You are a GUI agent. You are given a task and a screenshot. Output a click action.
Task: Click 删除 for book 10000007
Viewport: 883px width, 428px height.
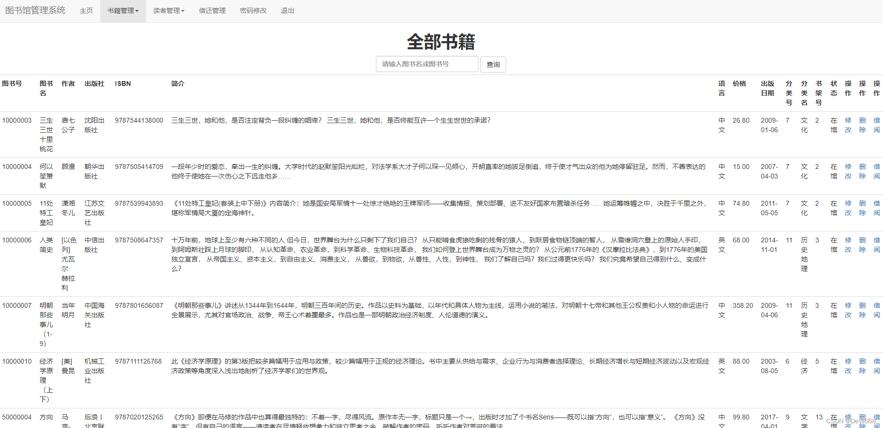(862, 310)
